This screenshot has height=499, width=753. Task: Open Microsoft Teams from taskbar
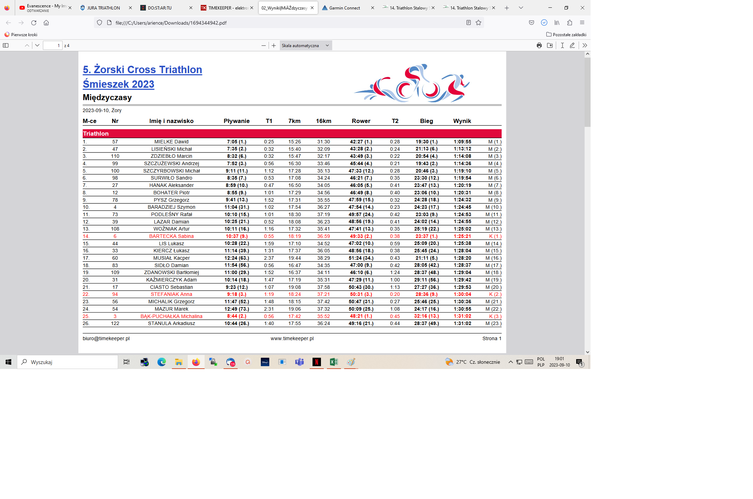pyautogui.click(x=300, y=362)
